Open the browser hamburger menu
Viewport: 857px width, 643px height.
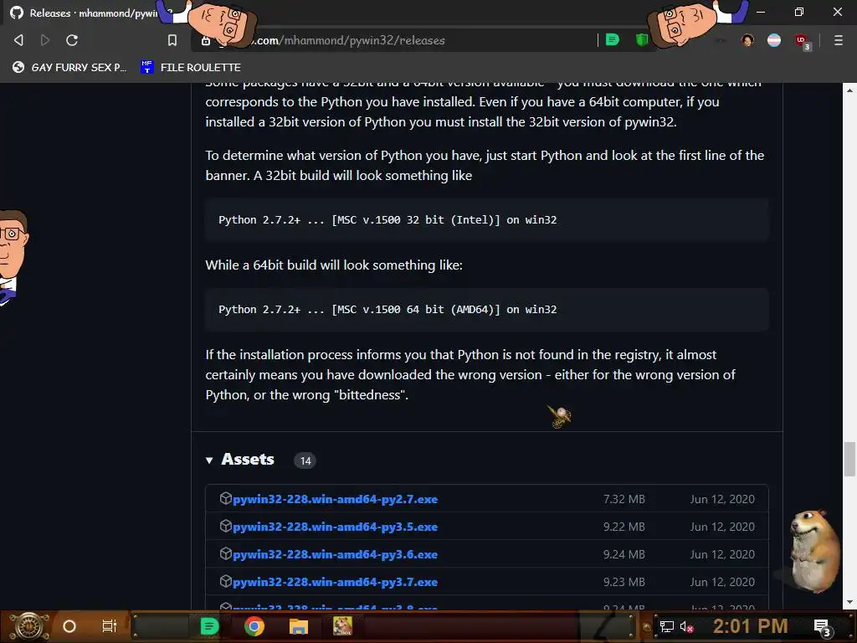[839, 40]
